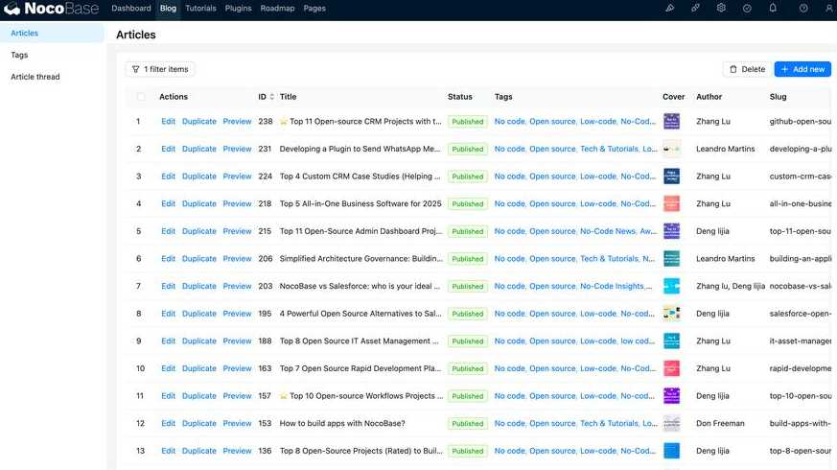Open the Tutorials menu
Image resolution: width=837 pixels, height=470 pixels.
pos(200,9)
